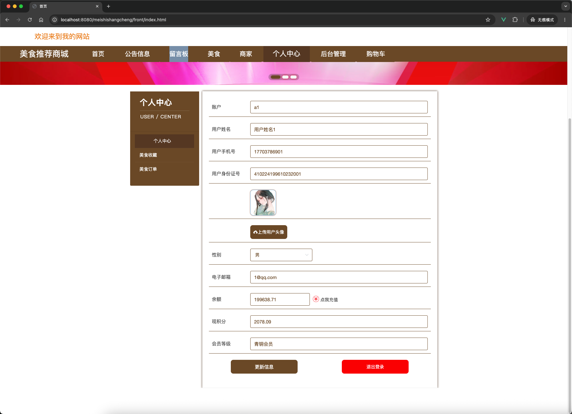Screen dimensions: 572x414
Task: Go to 首页 in the navigation bar
Action: tap(98, 54)
